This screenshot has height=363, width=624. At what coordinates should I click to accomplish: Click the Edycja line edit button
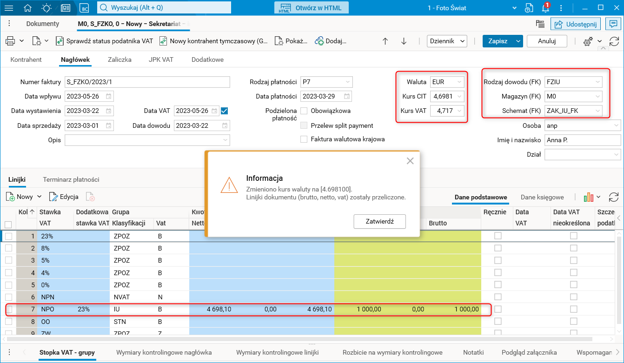click(x=64, y=197)
